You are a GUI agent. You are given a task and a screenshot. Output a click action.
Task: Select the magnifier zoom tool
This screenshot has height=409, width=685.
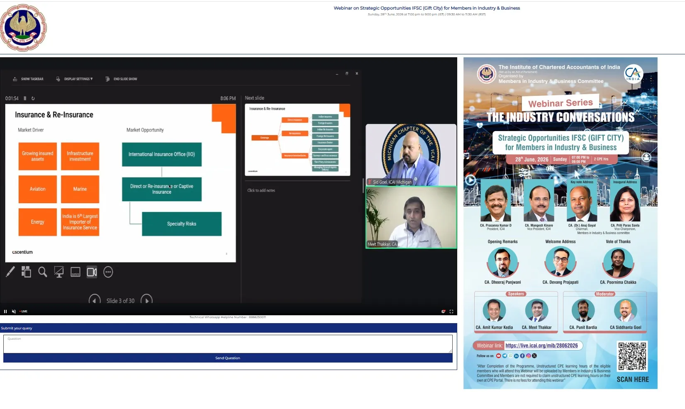coord(42,272)
